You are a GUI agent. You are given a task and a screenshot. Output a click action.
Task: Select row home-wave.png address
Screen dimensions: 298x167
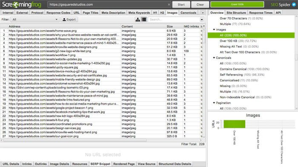point(43,31)
